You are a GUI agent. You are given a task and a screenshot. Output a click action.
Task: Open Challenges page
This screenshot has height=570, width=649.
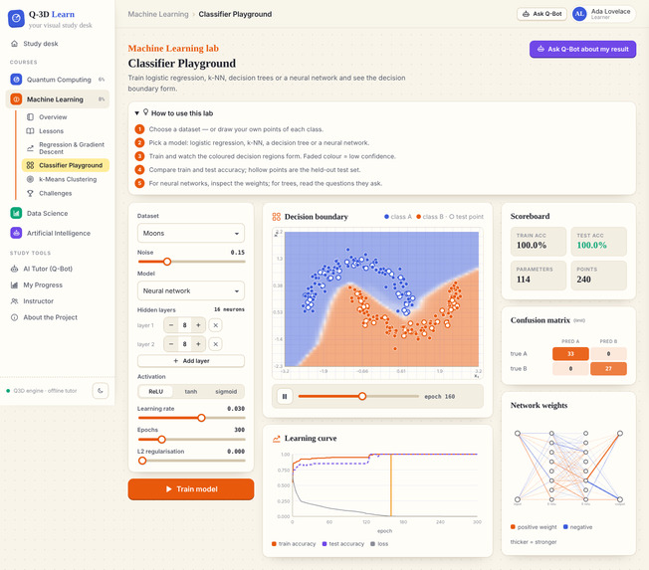[66, 193]
